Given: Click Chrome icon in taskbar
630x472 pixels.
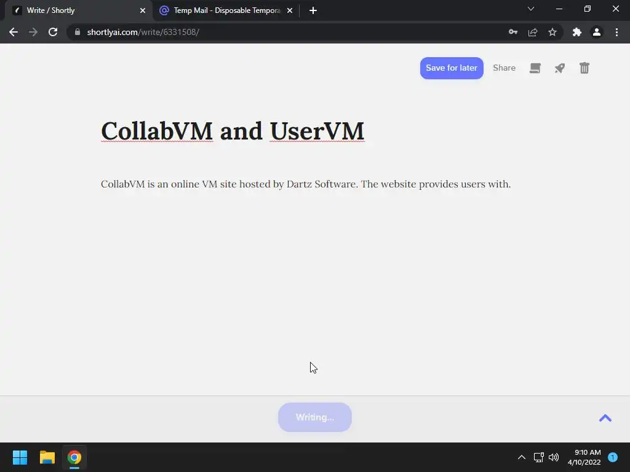Looking at the screenshot, I should pyautogui.click(x=74, y=457).
